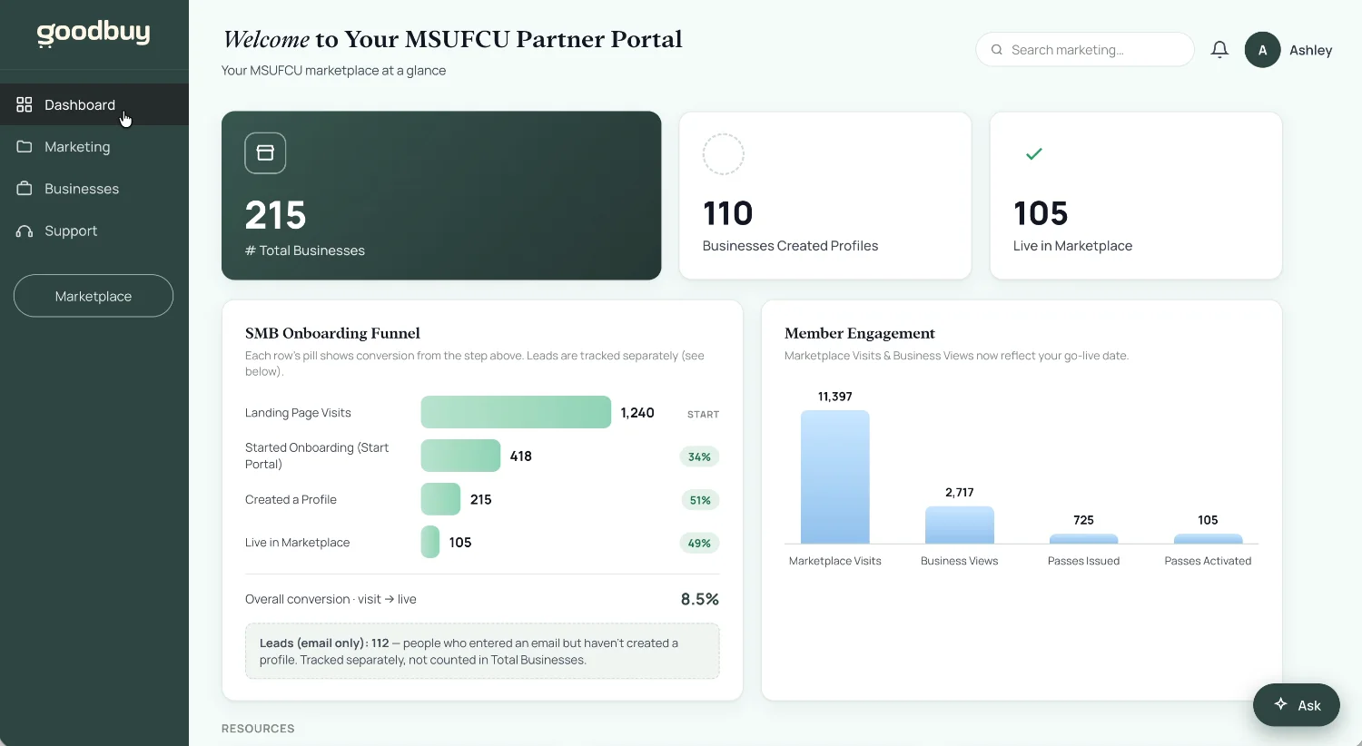This screenshot has width=1362, height=746.
Task: Click the 11,397 chart value
Action: coord(835,397)
